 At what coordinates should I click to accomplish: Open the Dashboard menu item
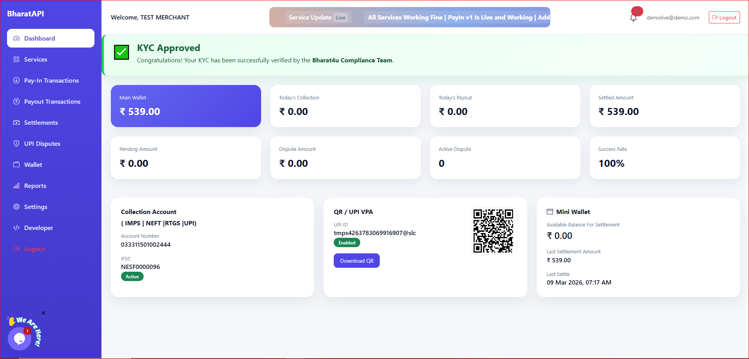(51, 38)
